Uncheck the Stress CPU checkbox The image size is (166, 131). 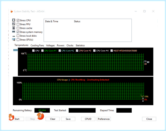(x=18, y=20)
